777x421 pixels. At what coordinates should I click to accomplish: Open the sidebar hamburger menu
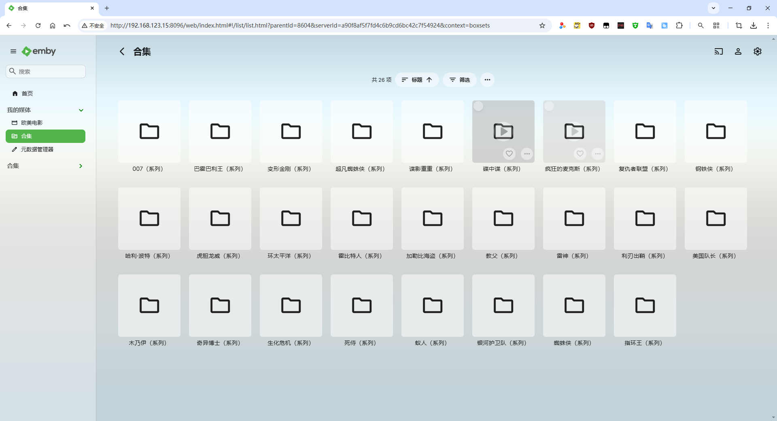click(13, 51)
